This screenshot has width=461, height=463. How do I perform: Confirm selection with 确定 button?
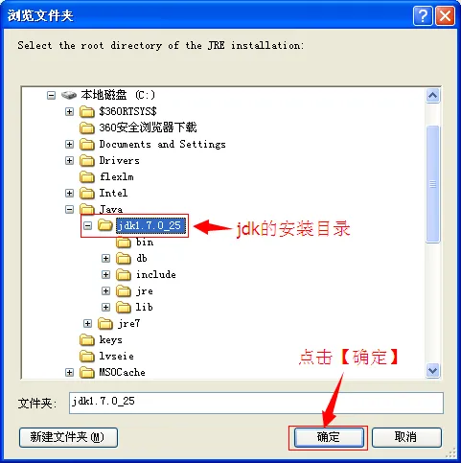click(x=329, y=437)
